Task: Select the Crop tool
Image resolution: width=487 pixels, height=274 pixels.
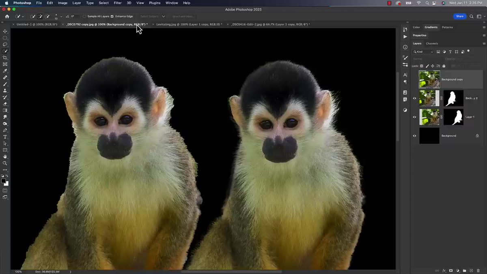Action: 5,58
